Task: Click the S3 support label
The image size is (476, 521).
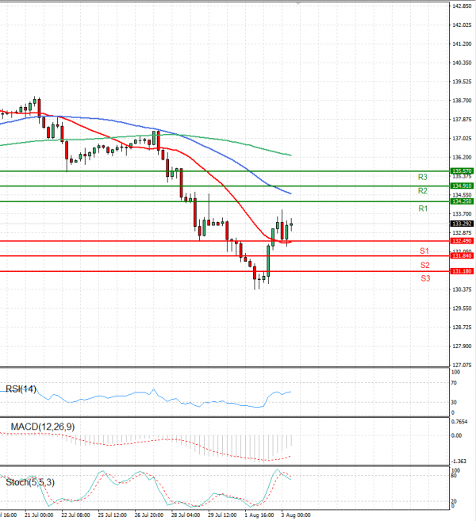Action: pyautogui.click(x=425, y=278)
